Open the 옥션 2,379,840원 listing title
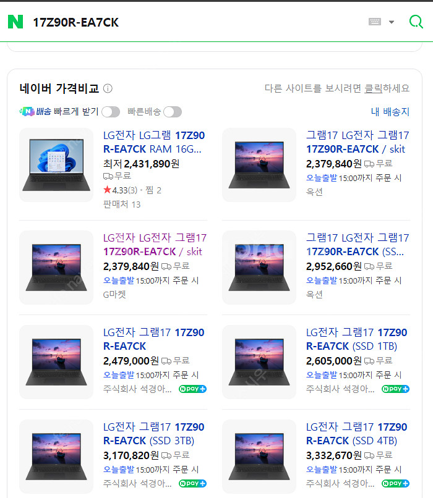The width and height of the screenshot is (433, 498). point(358,142)
